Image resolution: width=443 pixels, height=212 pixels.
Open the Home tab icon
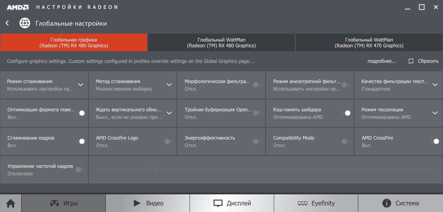(x=11, y=203)
